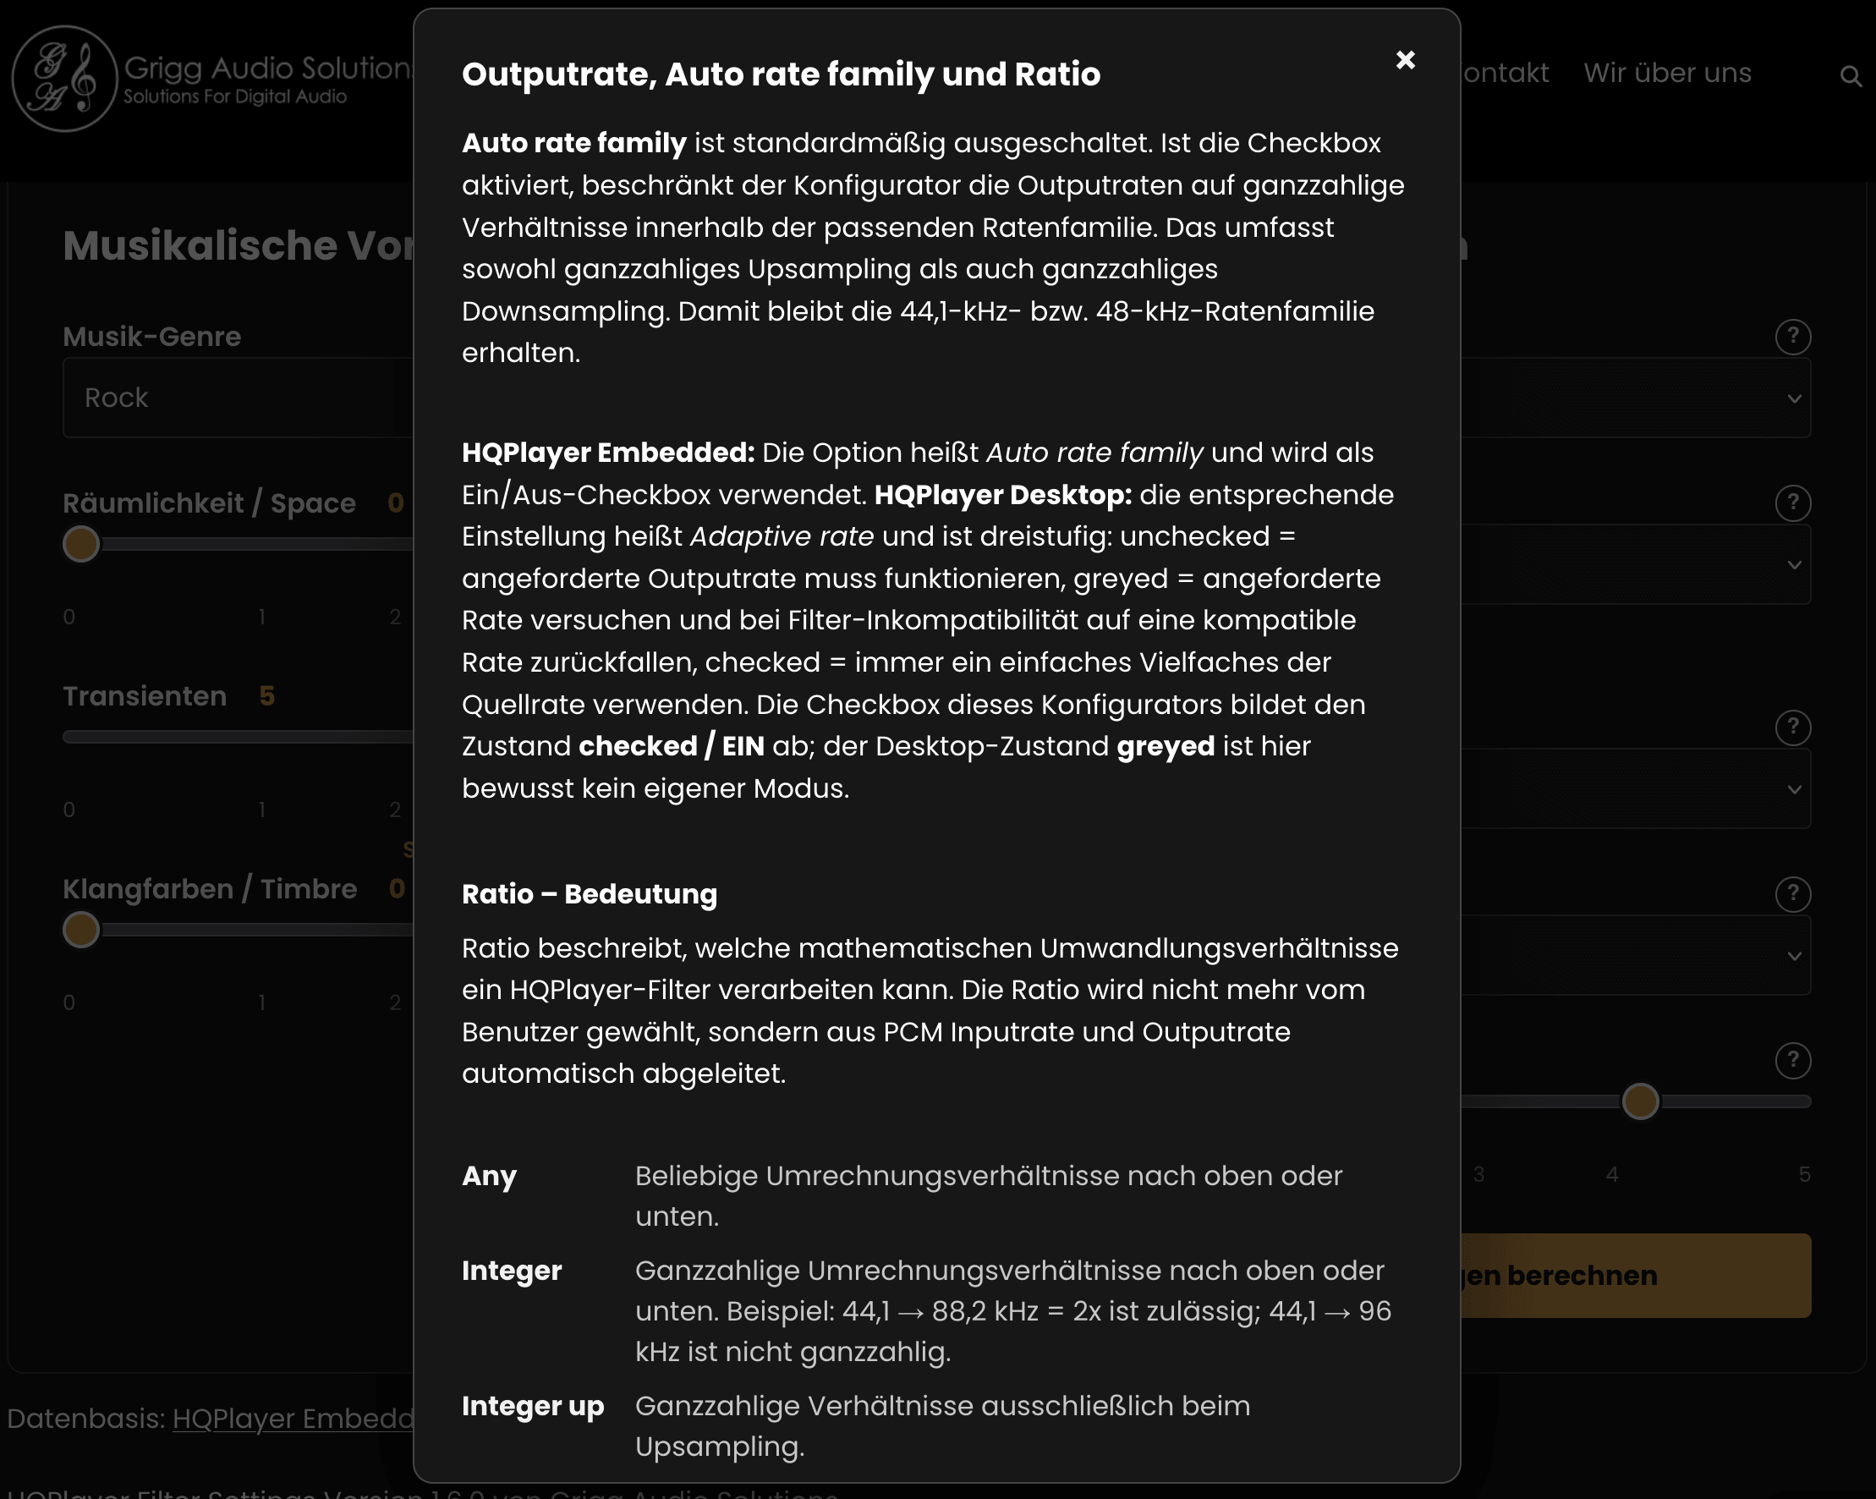Click the orange berechnen button
The width and height of the screenshot is (1876, 1499).
point(1636,1276)
